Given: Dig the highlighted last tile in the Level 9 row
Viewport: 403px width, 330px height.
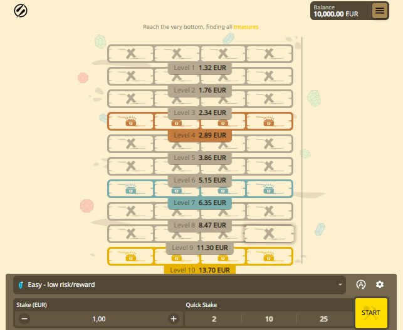Looking at the screenshot, I should (269, 234).
